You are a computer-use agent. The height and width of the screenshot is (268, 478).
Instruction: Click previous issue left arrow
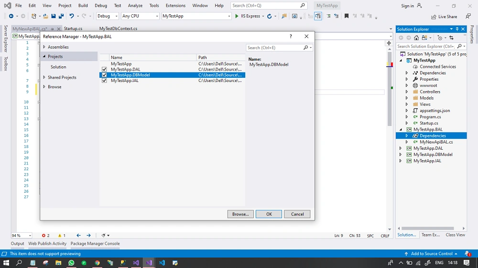[x=78, y=236]
